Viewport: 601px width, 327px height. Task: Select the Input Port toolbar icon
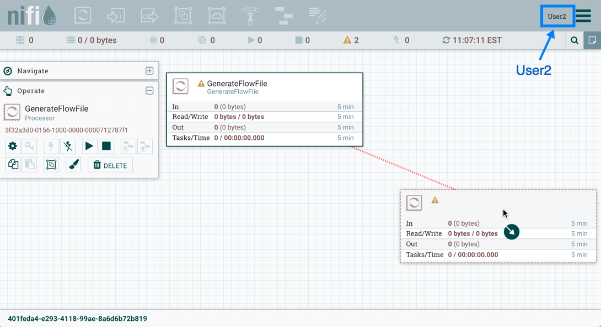116,15
